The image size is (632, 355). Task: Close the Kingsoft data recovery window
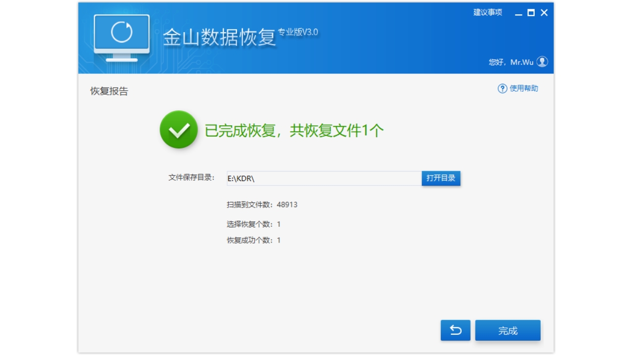(544, 13)
